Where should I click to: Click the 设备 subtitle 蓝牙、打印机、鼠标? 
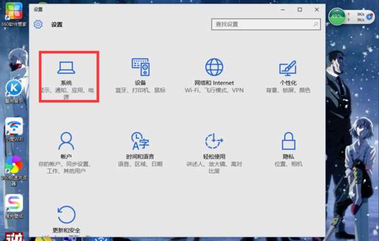click(140, 90)
